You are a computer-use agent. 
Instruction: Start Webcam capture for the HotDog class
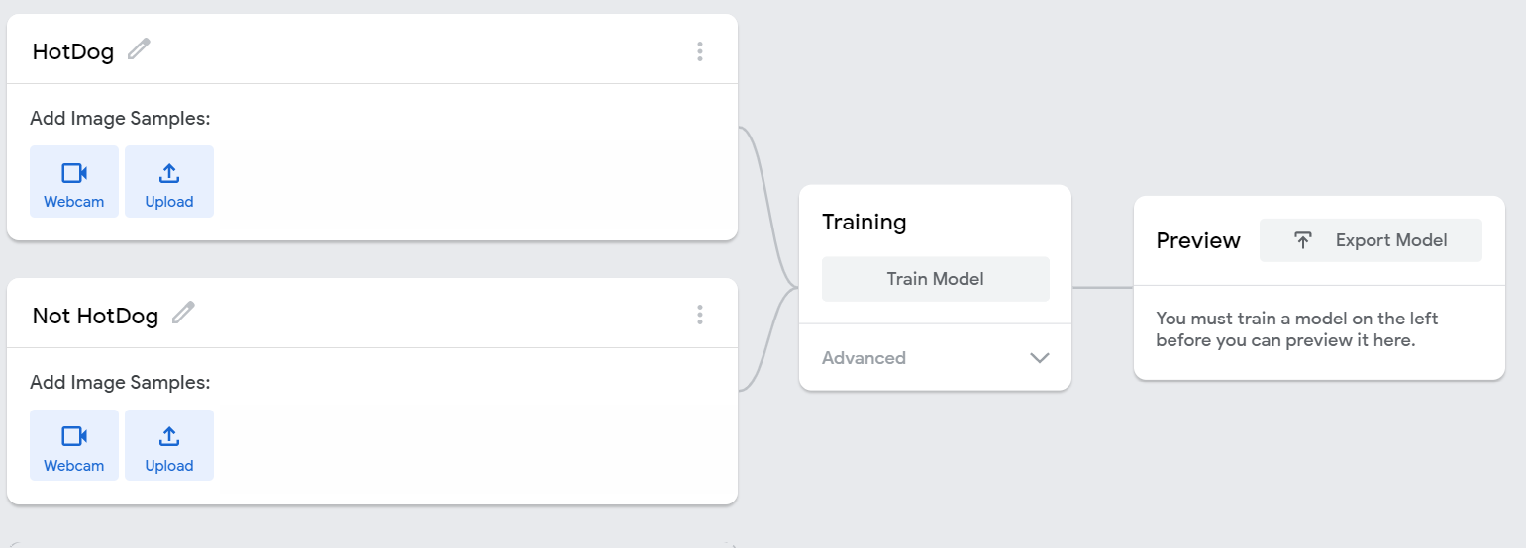click(x=74, y=182)
